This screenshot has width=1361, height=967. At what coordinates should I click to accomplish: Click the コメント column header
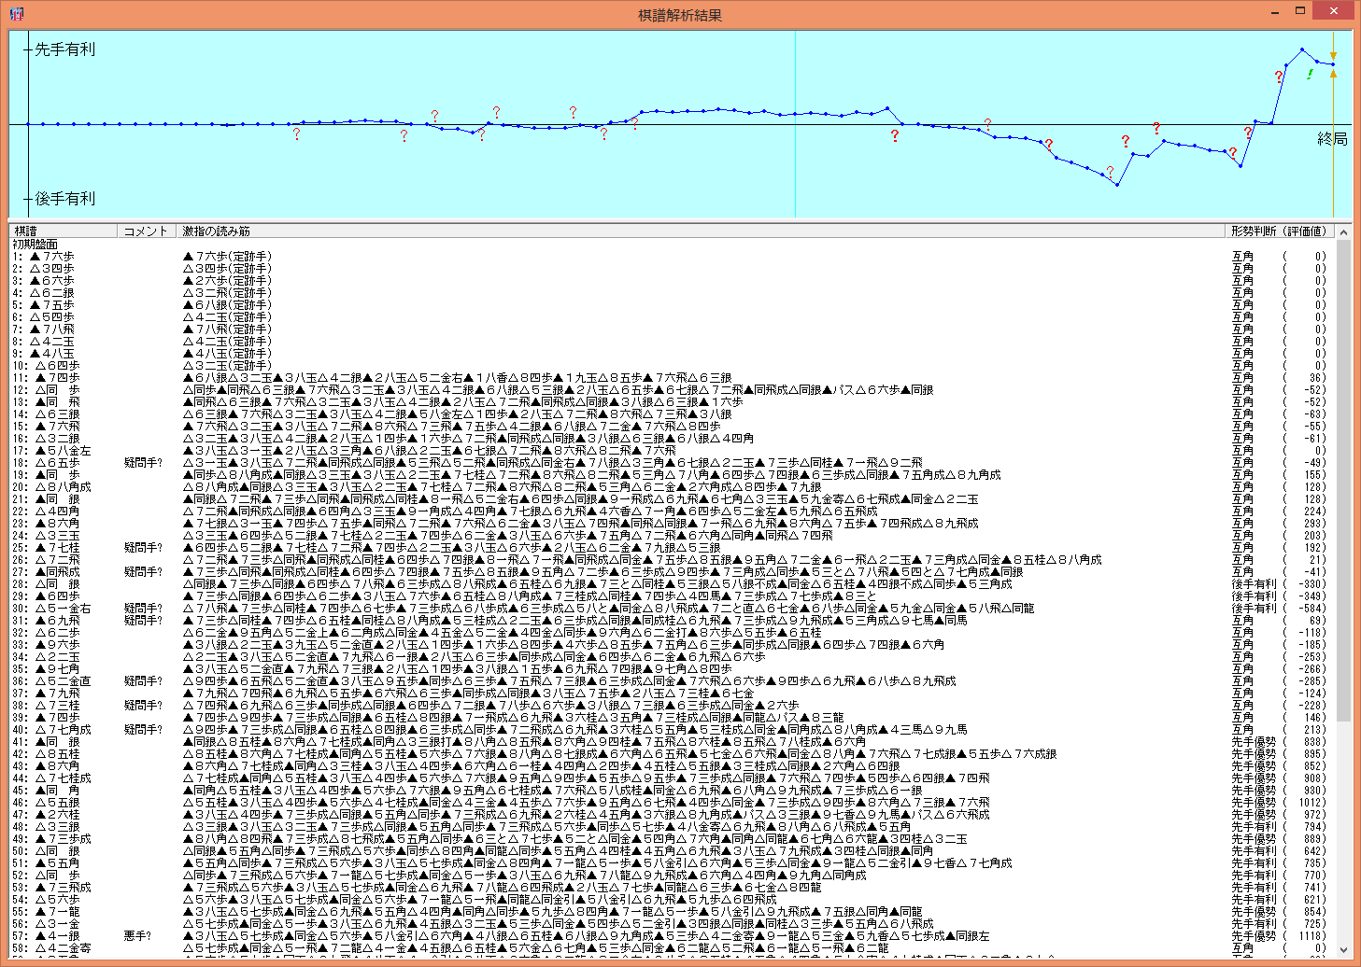(146, 231)
